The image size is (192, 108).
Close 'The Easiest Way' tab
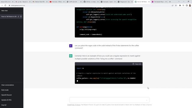pos(166,2)
